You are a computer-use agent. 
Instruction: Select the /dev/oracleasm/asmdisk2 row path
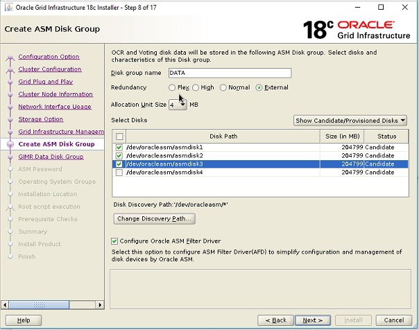coord(164,156)
